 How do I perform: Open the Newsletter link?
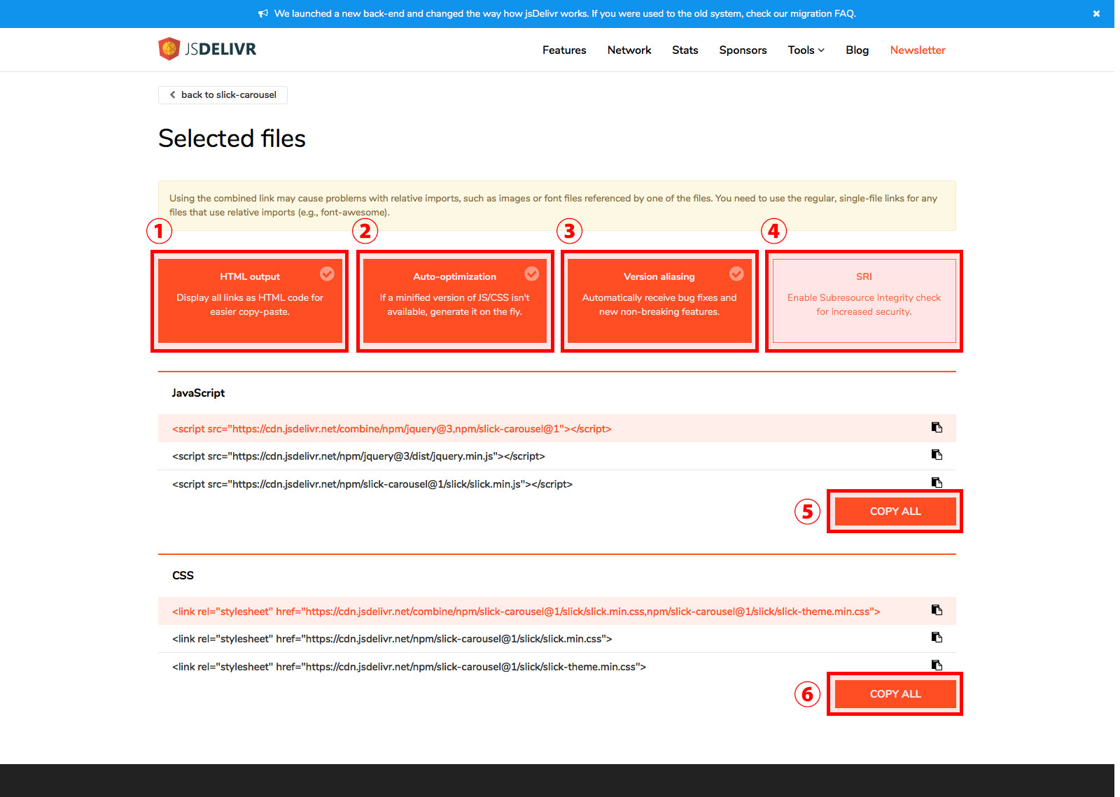(918, 50)
